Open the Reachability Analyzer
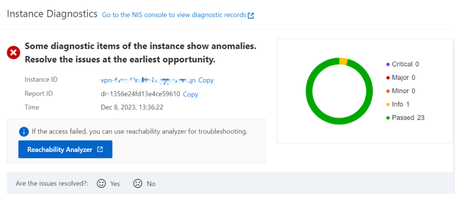The image size is (463, 201). pyautogui.click(x=65, y=149)
